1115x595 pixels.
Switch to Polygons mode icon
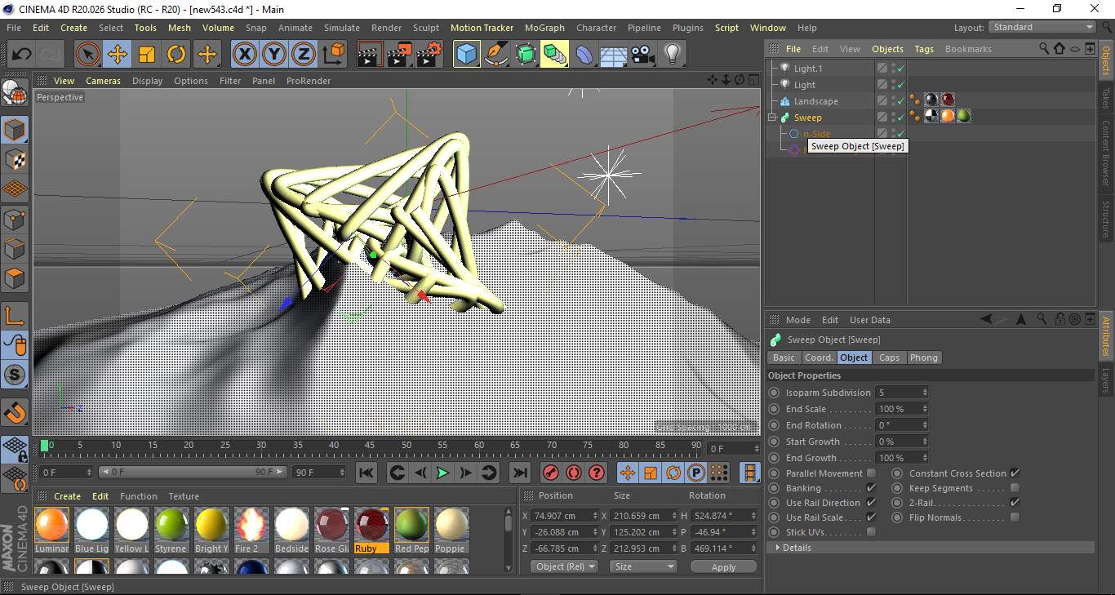coord(15,278)
